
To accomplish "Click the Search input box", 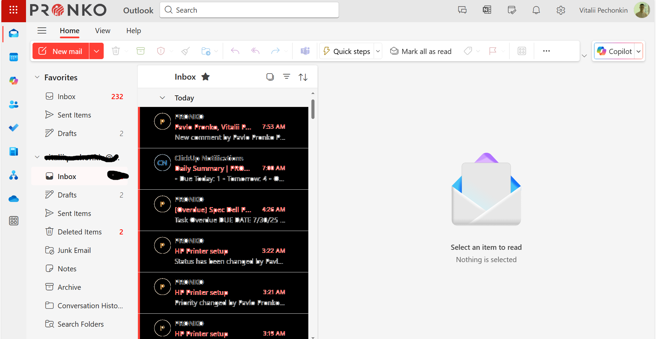I will pyautogui.click(x=249, y=10).
